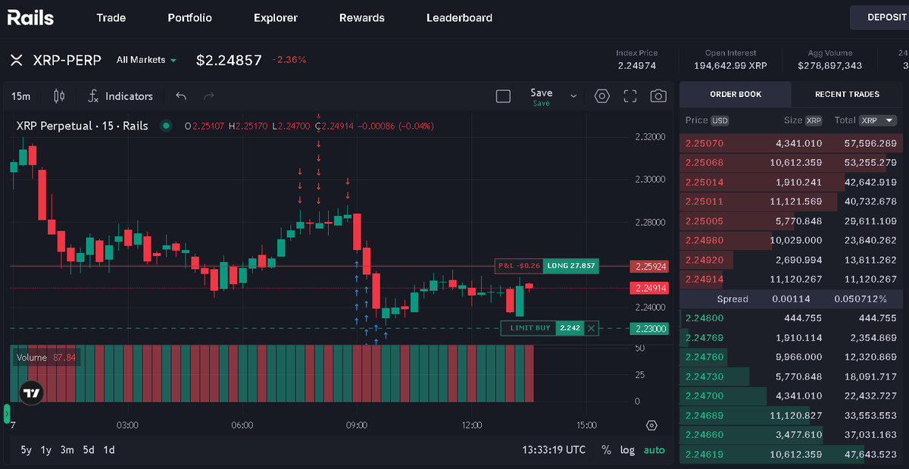Set chart range to 3m

[x=67, y=450]
